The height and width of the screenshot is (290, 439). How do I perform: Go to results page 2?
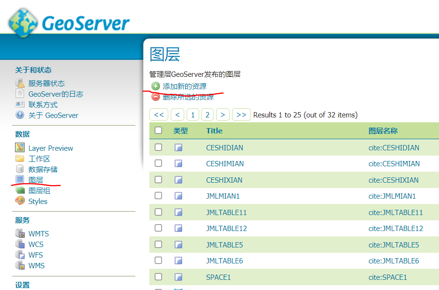[x=207, y=115]
